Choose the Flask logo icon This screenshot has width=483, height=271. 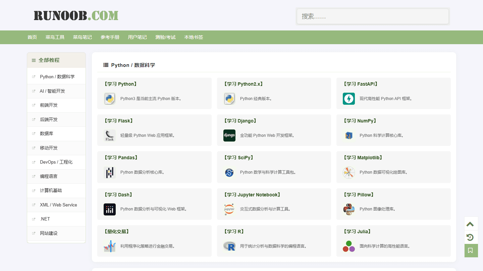pyautogui.click(x=110, y=135)
